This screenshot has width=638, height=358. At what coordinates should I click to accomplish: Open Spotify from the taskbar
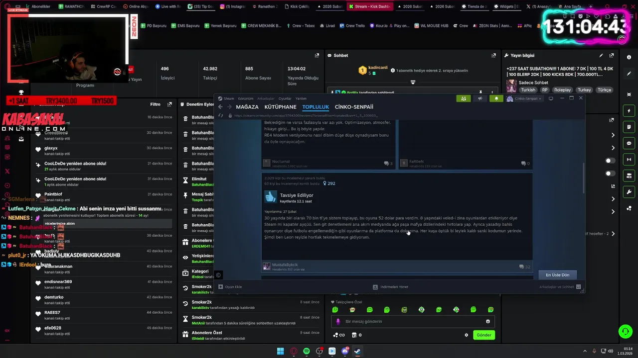[306, 351]
